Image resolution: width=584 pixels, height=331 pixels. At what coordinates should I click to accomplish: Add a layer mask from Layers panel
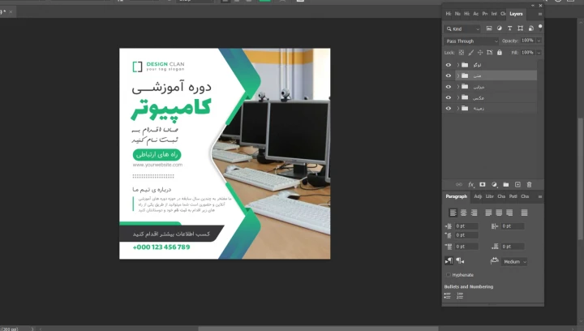point(483,185)
